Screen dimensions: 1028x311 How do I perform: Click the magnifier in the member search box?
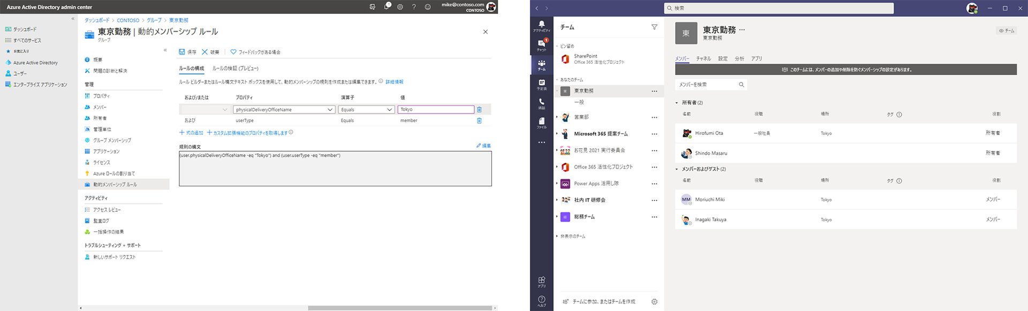pos(741,85)
